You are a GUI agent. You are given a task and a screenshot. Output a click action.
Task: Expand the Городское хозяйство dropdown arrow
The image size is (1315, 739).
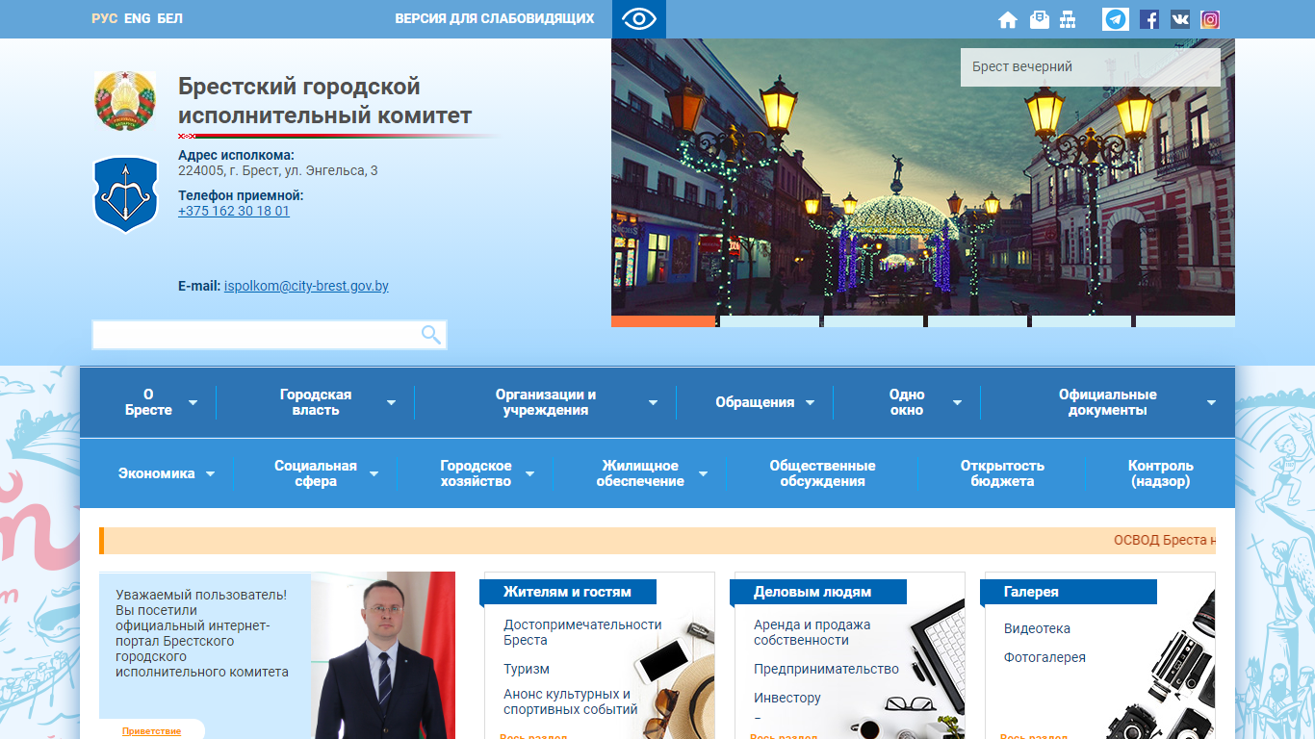tap(529, 474)
